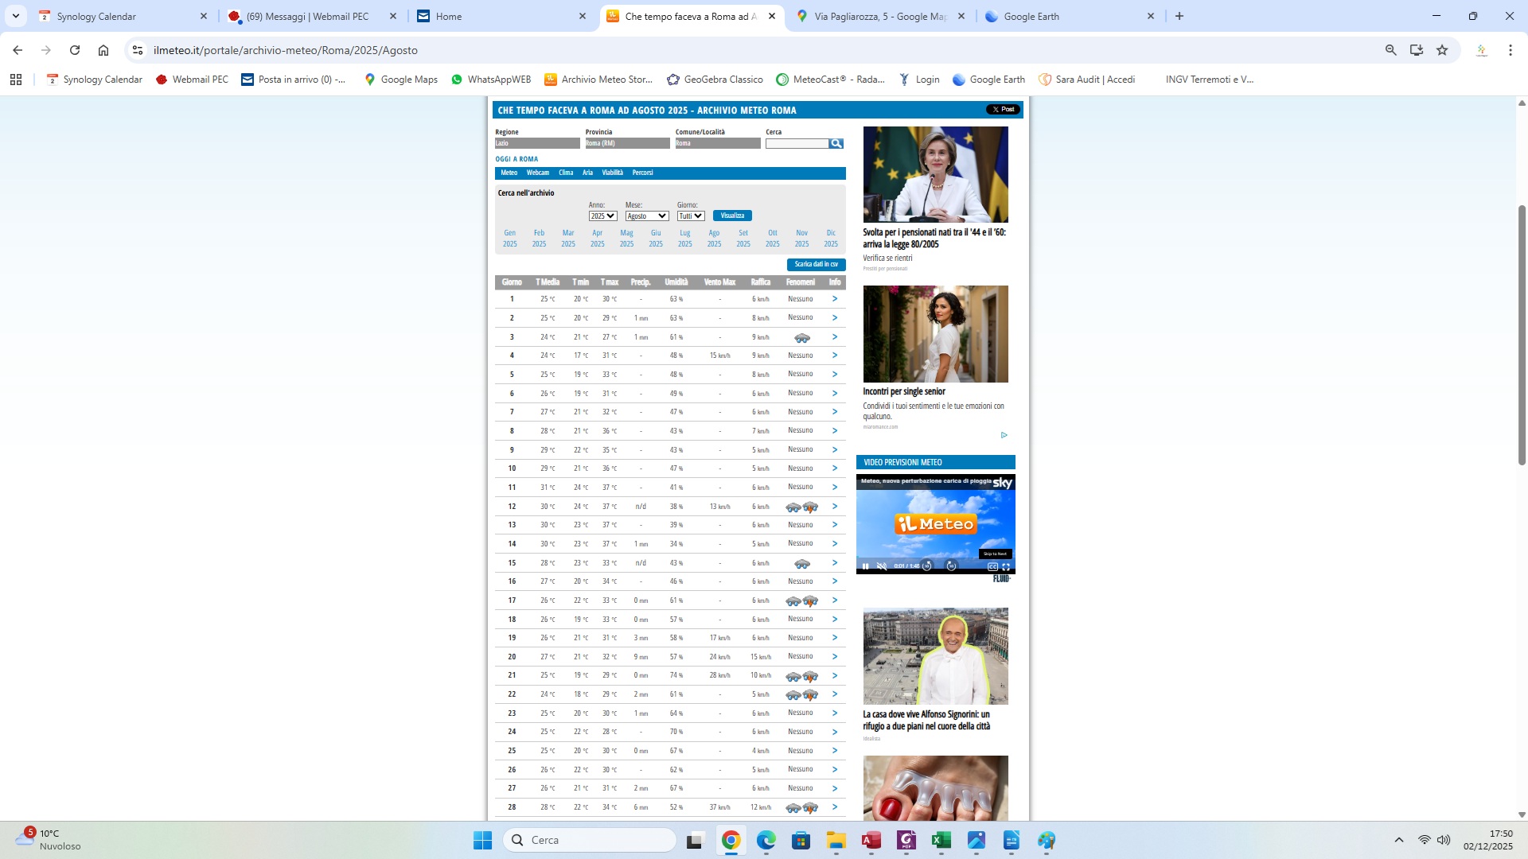Rewind the video by 10 seconds
The width and height of the screenshot is (1528, 859).
pos(927,566)
